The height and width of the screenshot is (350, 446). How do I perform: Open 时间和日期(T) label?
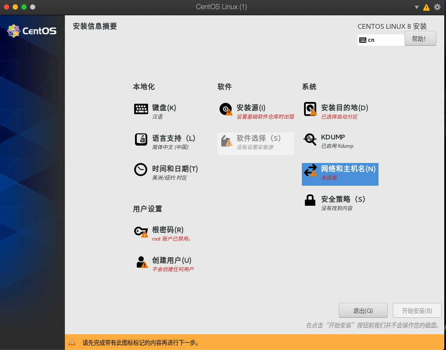point(175,169)
